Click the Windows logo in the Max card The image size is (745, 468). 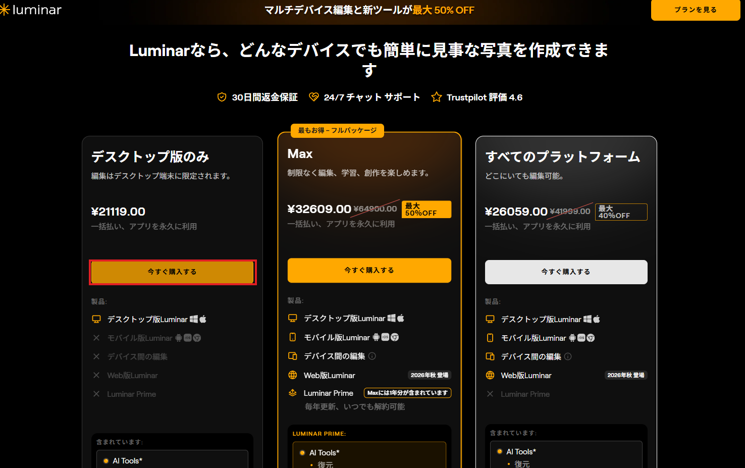click(392, 318)
